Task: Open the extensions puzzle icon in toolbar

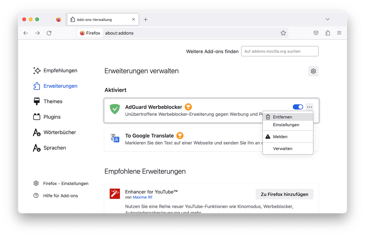Action: pos(327,33)
